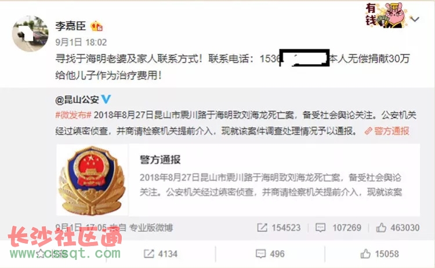
Task: Click the police emblem thumbnail image
Action: (x=92, y=180)
